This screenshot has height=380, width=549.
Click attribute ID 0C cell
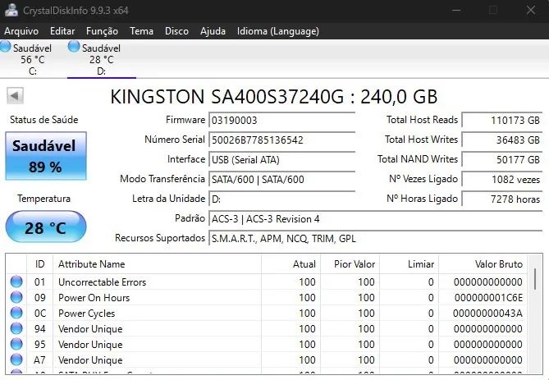click(x=40, y=313)
